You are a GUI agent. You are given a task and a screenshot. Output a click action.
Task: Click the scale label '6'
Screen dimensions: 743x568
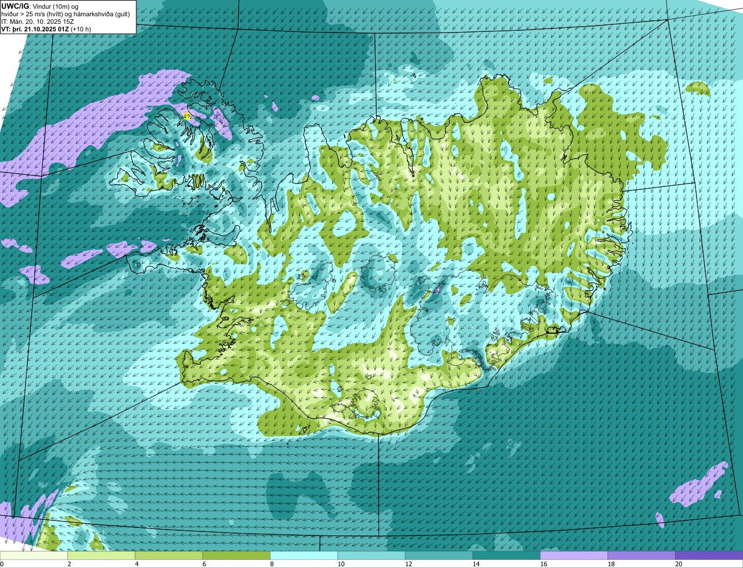[204, 564]
